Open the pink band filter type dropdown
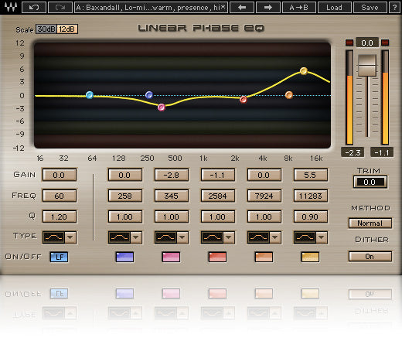This screenshot has width=402, height=348. [182, 237]
